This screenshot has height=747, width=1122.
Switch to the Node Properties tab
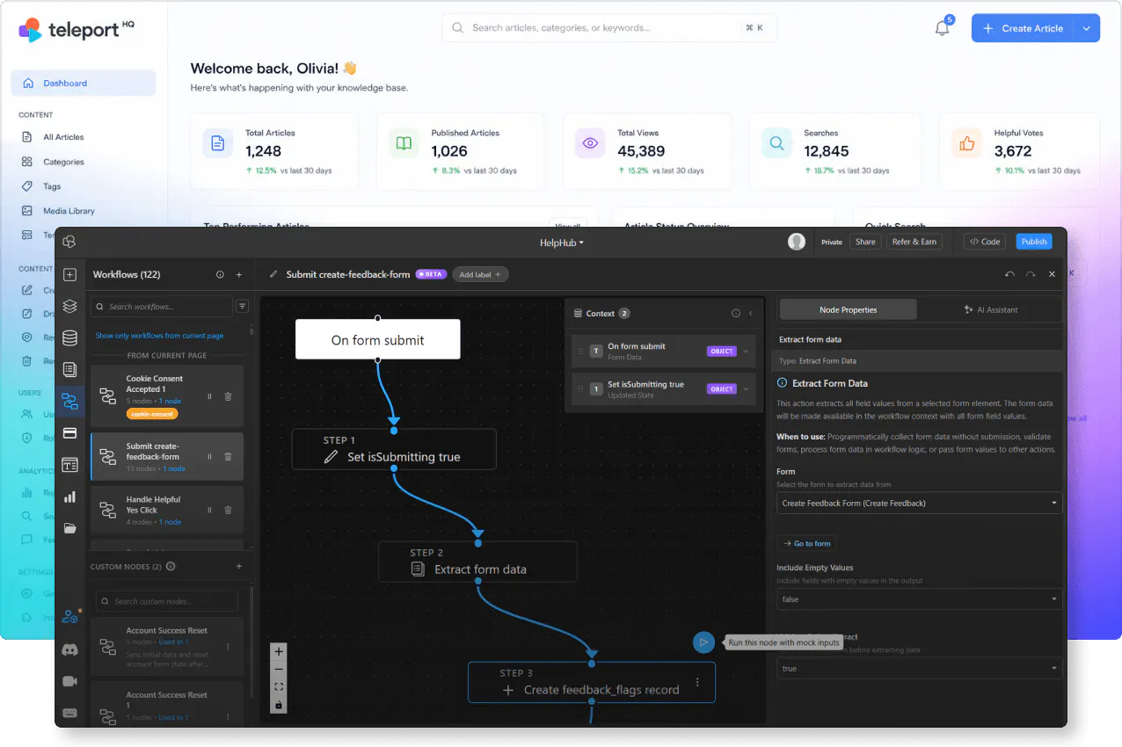[x=848, y=309]
